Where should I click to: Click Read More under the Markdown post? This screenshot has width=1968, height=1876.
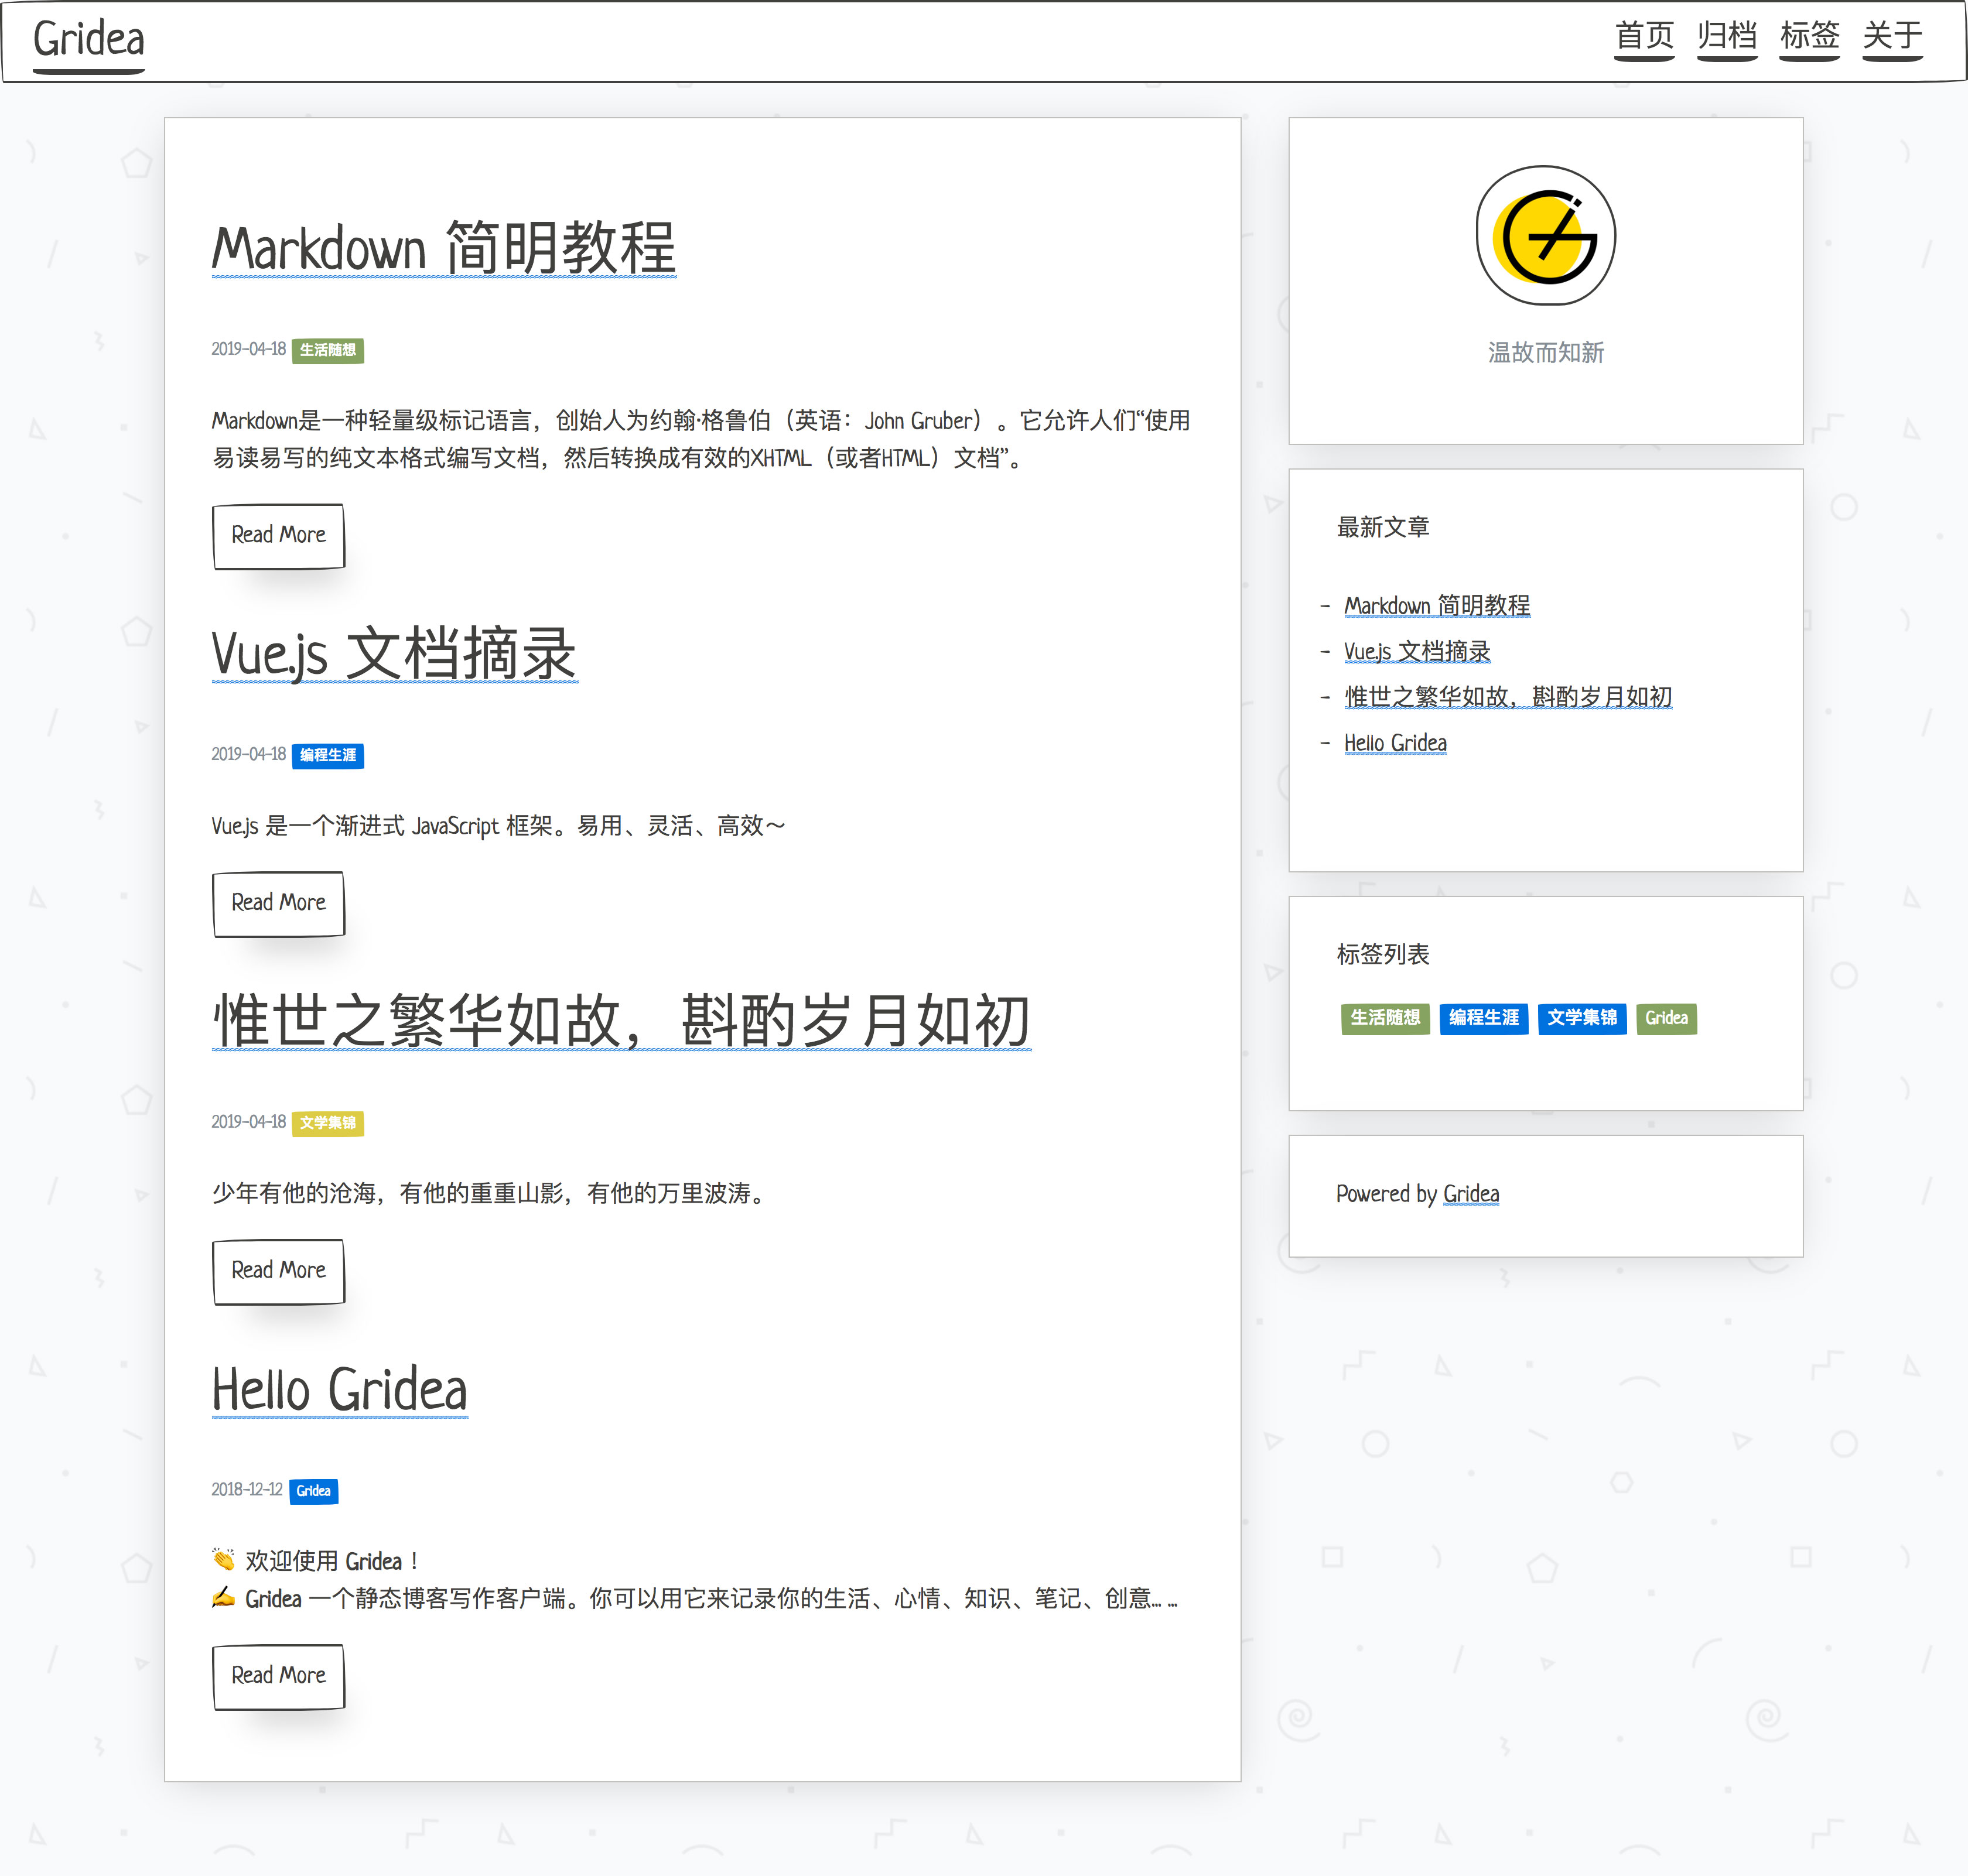278,535
